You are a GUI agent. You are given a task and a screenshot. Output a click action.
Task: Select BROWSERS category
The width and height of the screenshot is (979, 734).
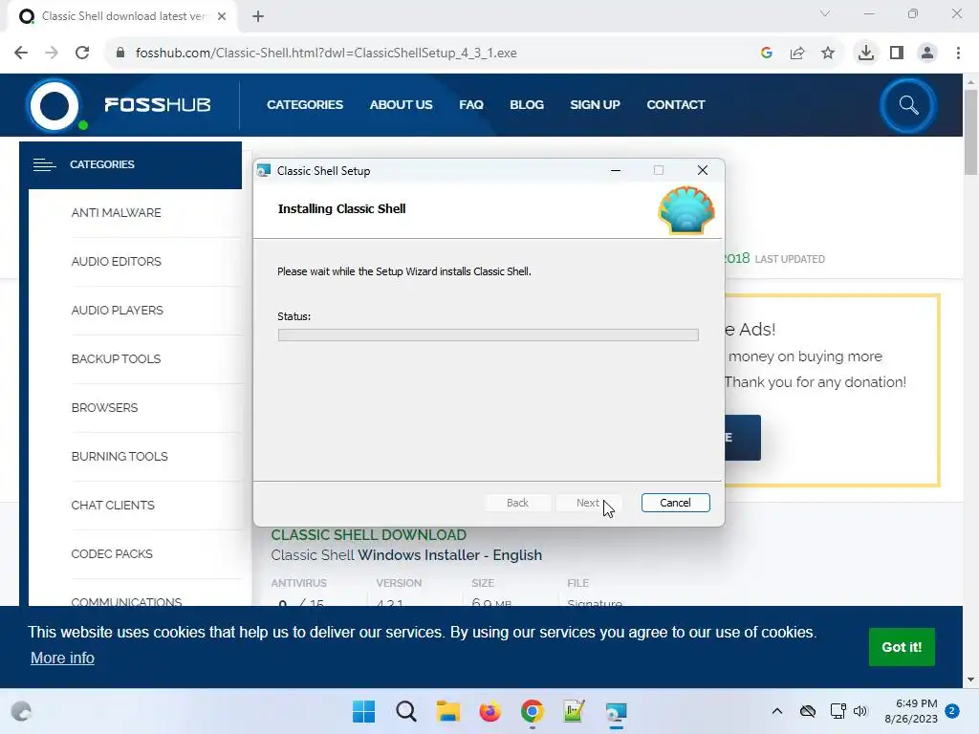coord(104,407)
